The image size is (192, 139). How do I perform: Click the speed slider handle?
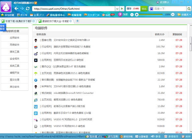click(x=137, y=15)
